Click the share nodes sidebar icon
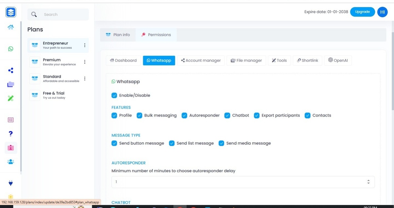The image size is (394, 208). 11,70
